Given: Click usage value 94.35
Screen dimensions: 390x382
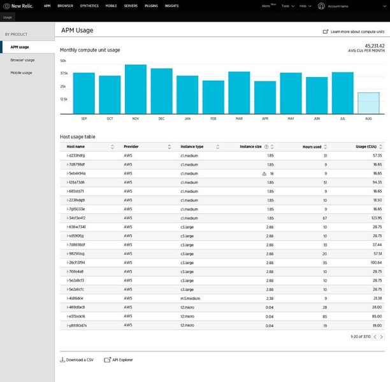Looking at the screenshot, I should pyautogui.click(x=377, y=183).
